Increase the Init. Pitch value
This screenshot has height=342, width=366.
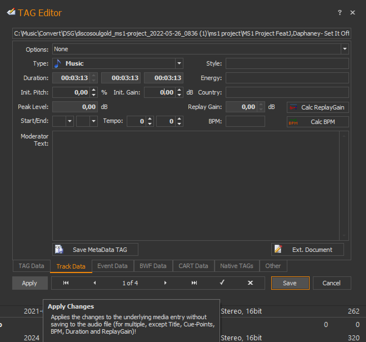(94, 90)
